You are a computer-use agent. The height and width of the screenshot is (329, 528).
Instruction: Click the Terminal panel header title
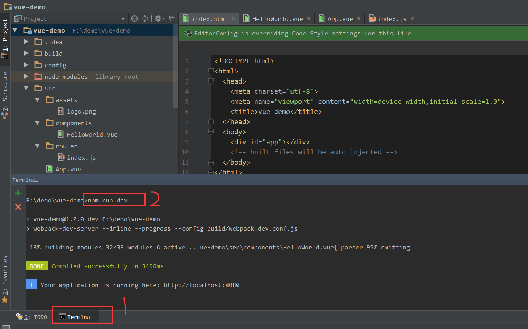click(25, 180)
